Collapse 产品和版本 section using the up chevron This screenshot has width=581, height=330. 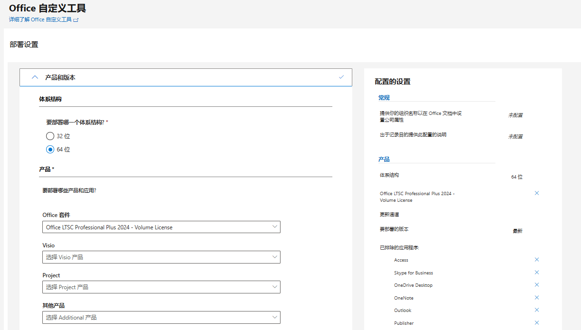click(35, 77)
